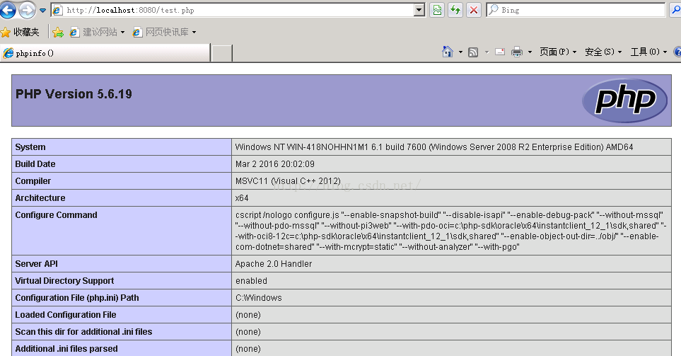Click the PHP Version 5.6.19 heading
This screenshot has height=356, width=681.
74,94
